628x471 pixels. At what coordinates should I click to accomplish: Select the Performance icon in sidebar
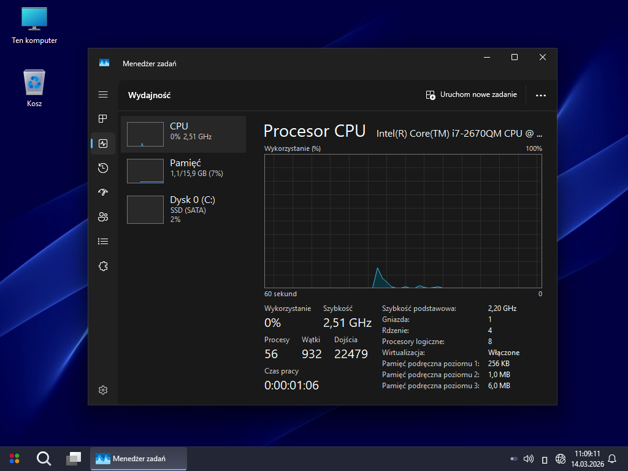tap(103, 144)
